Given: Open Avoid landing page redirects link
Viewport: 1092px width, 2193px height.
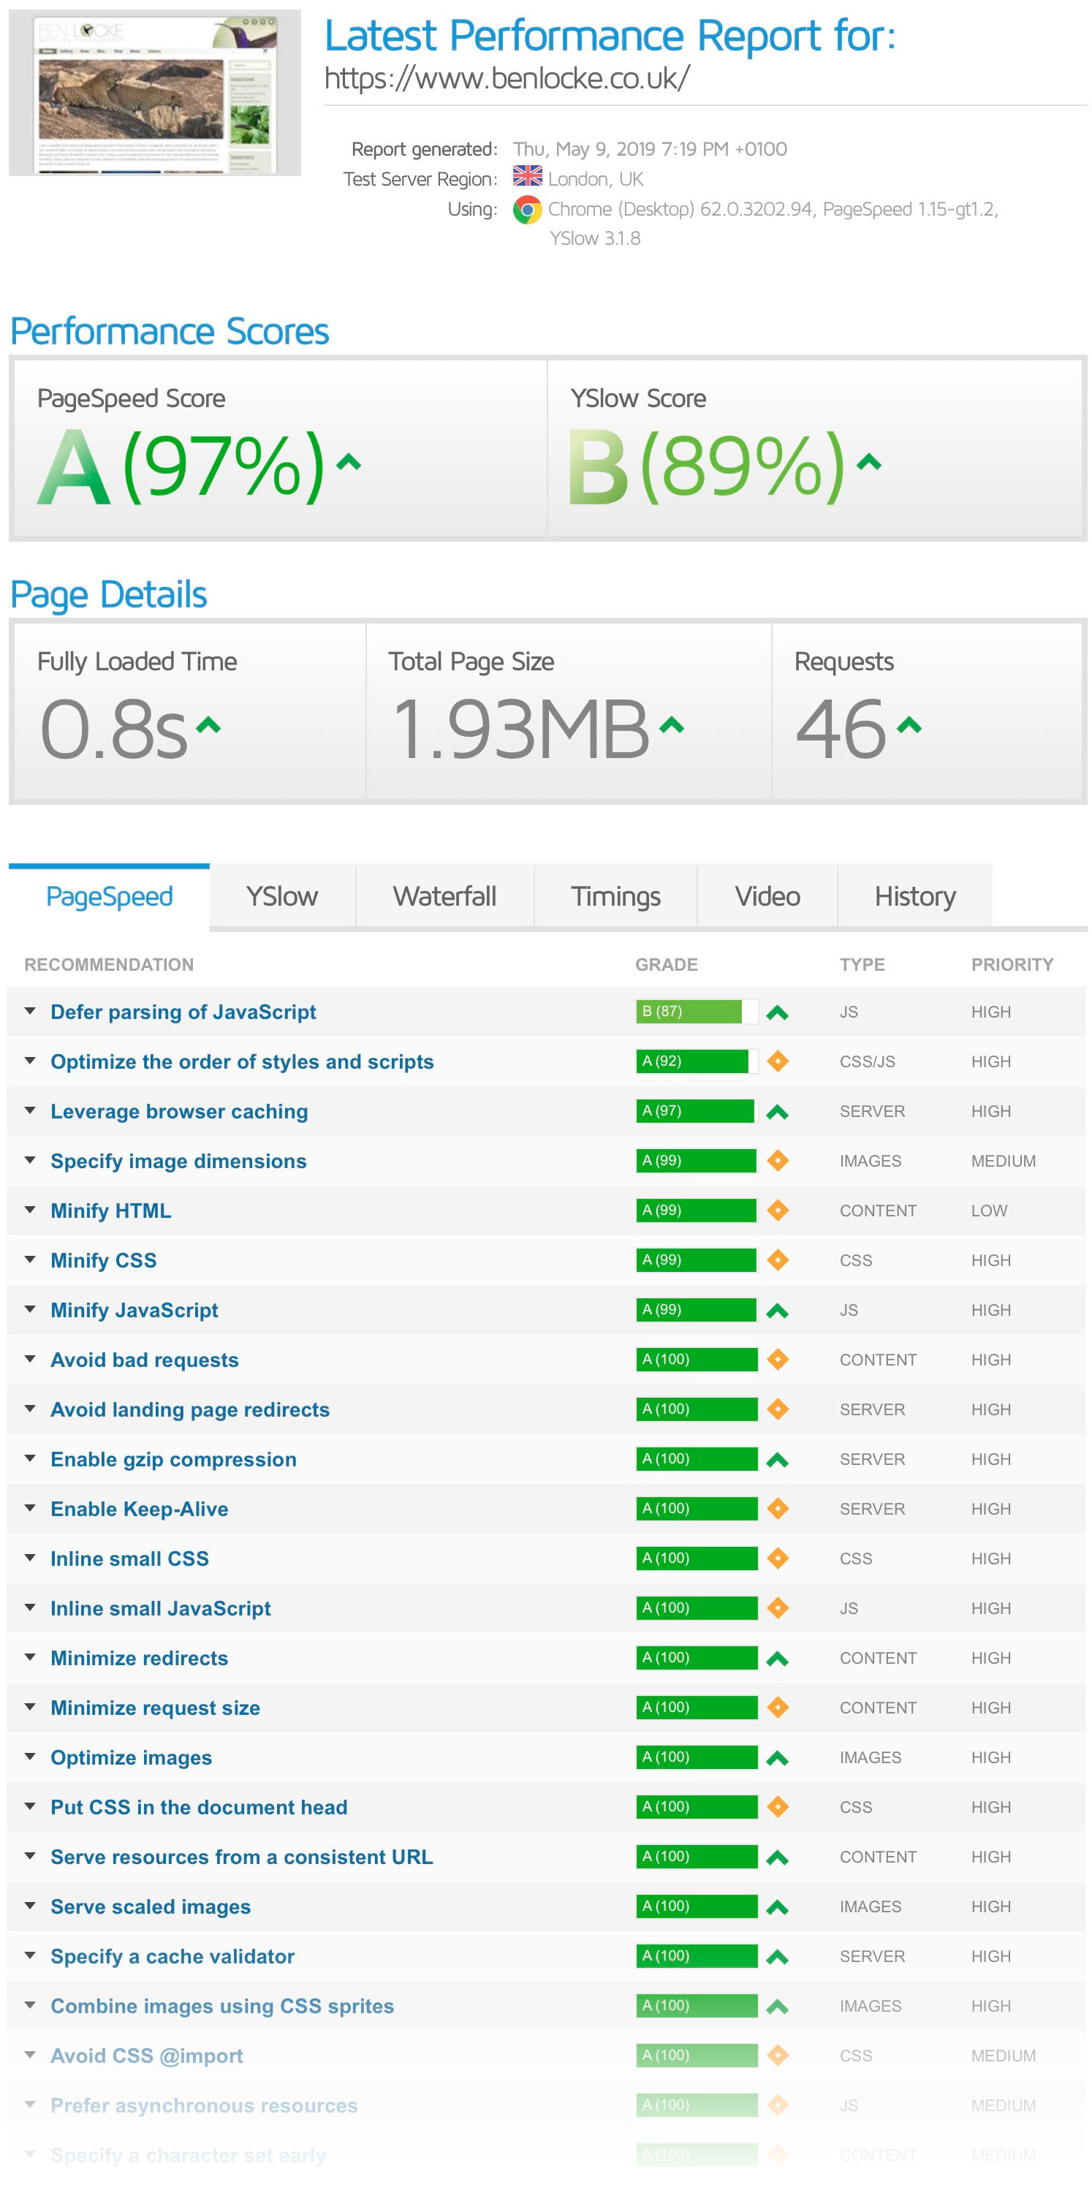Looking at the screenshot, I should click(190, 1410).
